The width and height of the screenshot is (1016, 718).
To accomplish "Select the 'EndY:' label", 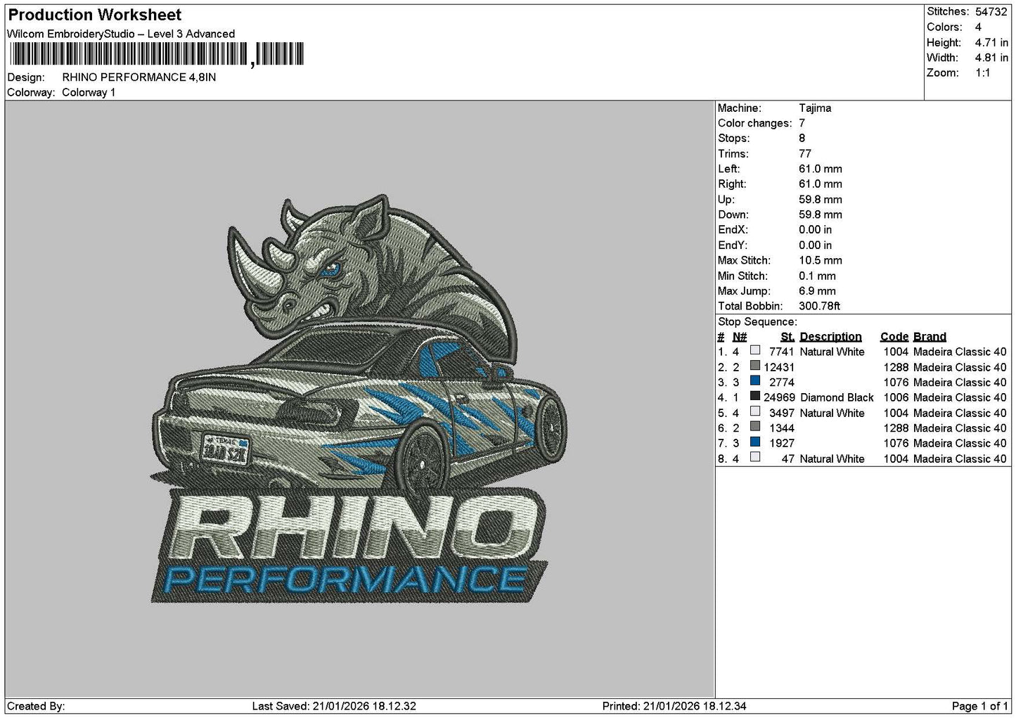I will pyautogui.click(x=733, y=245).
